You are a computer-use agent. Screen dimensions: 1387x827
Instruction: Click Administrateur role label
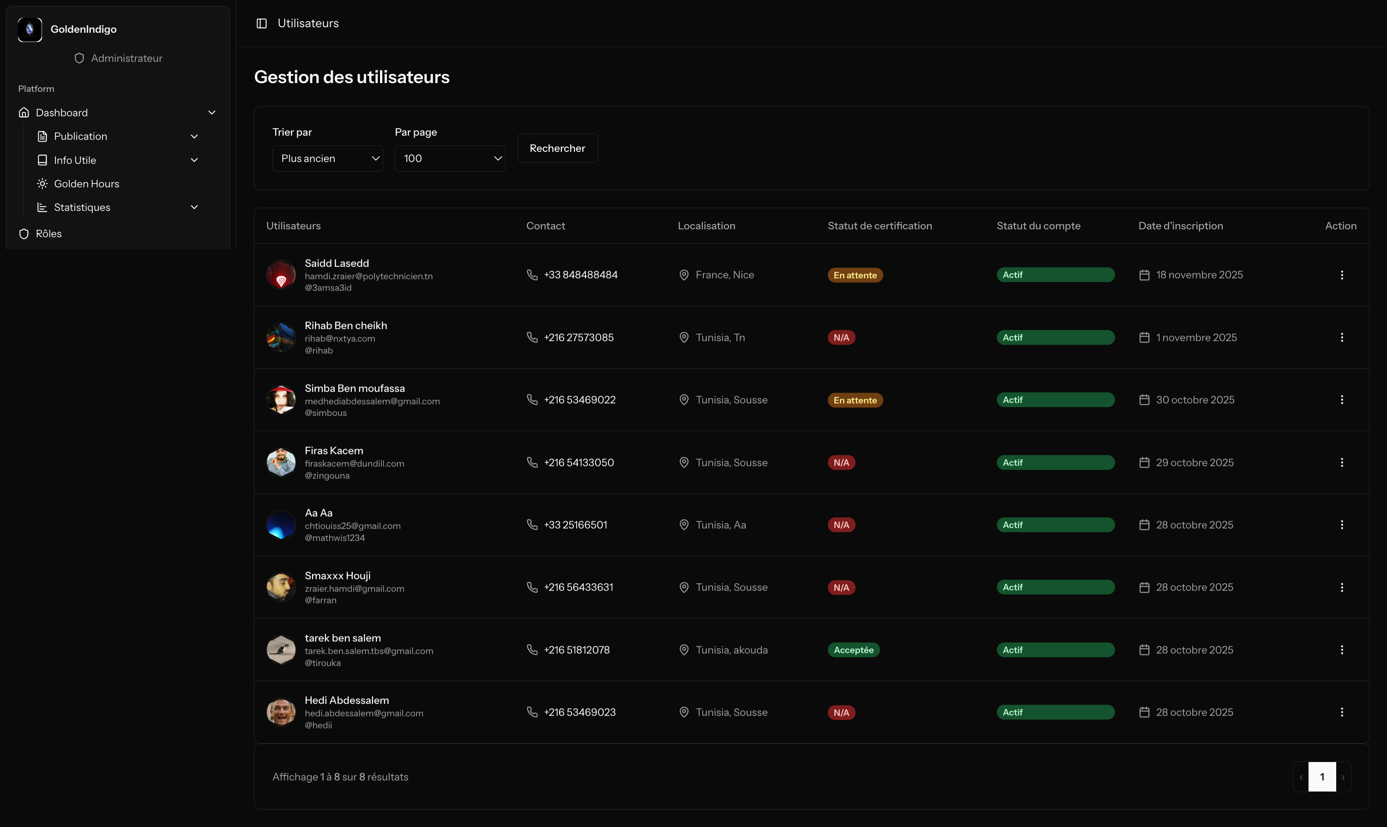pos(127,58)
